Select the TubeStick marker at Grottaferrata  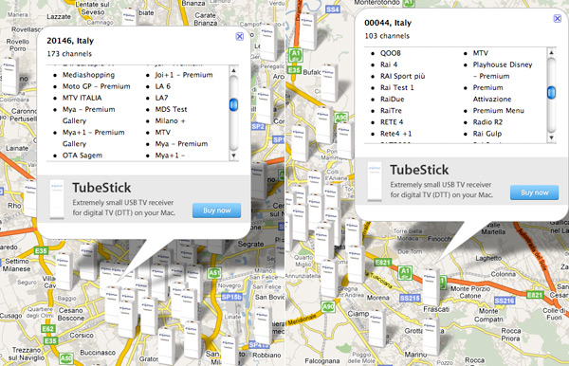[431, 336]
